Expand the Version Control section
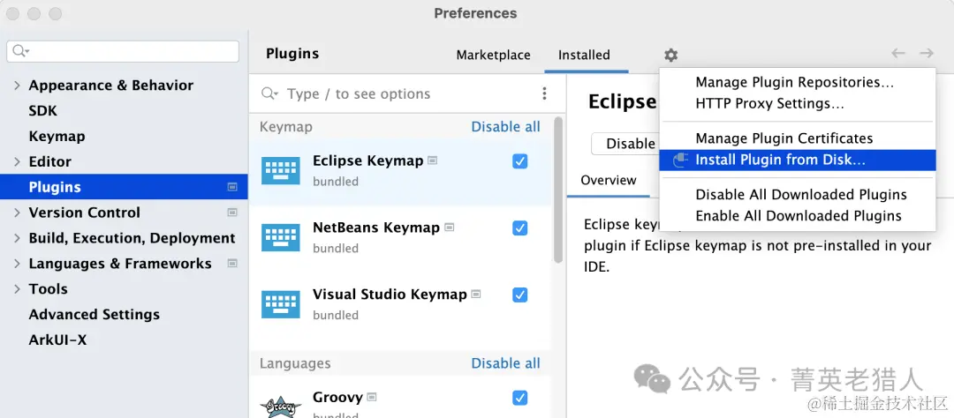The height and width of the screenshot is (418, 954). (17, 213)
